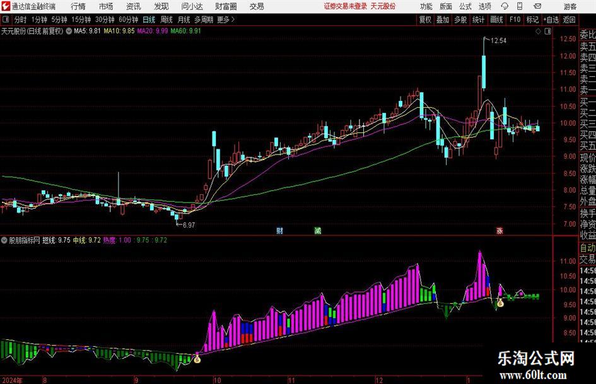Image resolution: width=596 pixels, height=384 pixels.
Task: Click the 复权 toolbar button
Action: pyautogui.click(x=425, y=20)
